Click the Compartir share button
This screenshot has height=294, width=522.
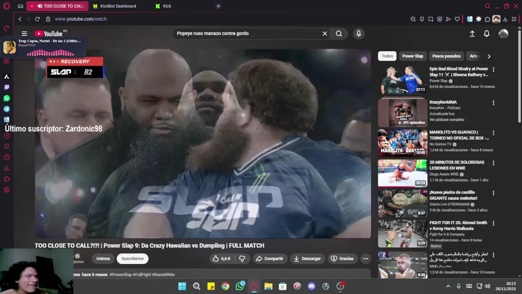point(269,258)
